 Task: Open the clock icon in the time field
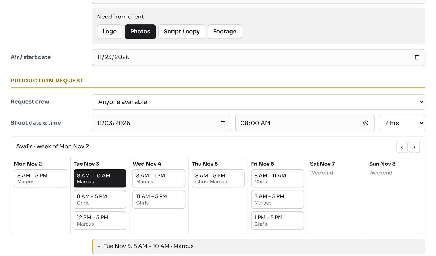(x=366, y=123)
